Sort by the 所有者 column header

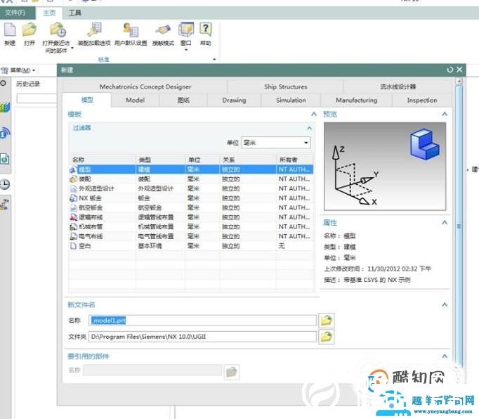[295, 160]
